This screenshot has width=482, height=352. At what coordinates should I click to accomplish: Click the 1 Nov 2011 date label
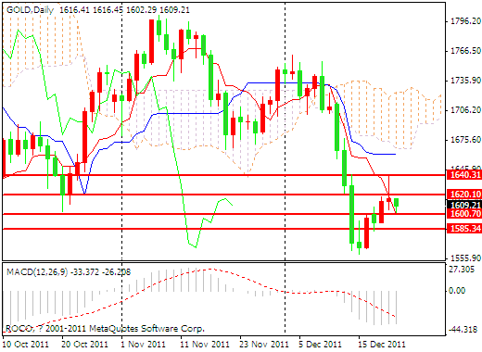[143, 345]
